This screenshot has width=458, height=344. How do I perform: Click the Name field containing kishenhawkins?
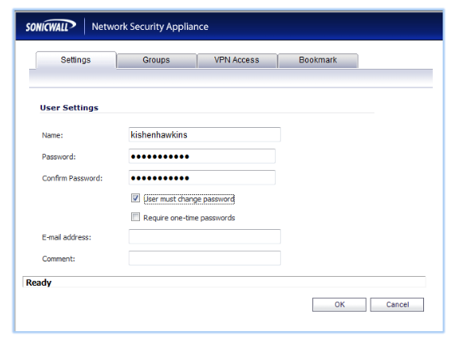[205, 134]
